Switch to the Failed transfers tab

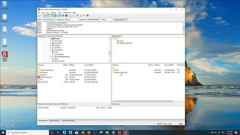[x=54, y=121]
